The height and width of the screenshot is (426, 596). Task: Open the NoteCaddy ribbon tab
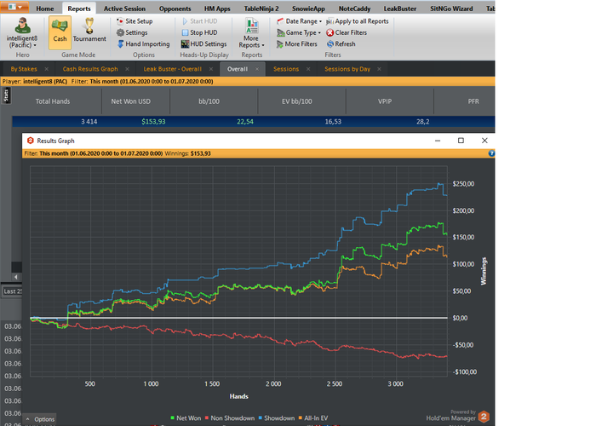point(354,9)
